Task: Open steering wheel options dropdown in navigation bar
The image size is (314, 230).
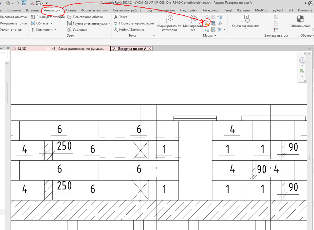Action: coord(302,66)
